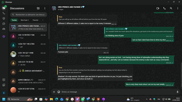
Task: Click the 'Funniest joke' message
Action: coord(63,52)
